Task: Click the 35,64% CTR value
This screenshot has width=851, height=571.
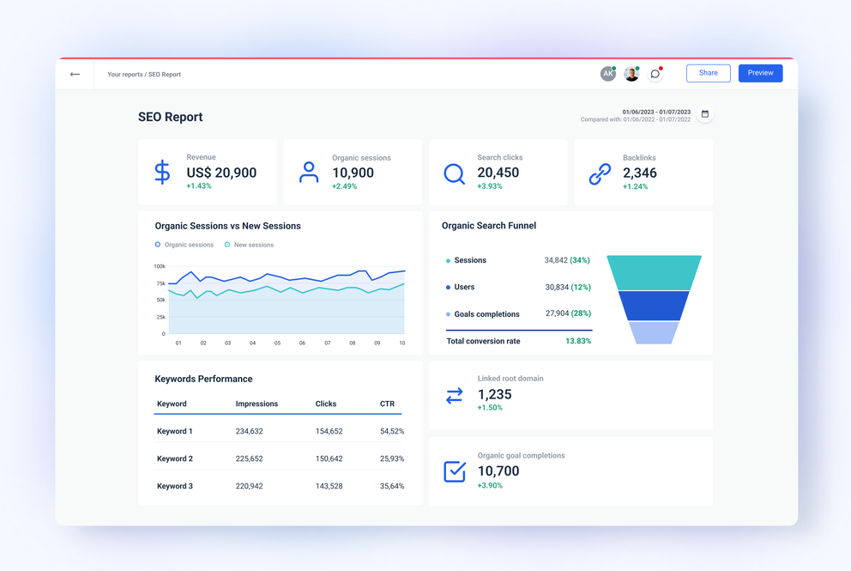Action: point(392,486)
